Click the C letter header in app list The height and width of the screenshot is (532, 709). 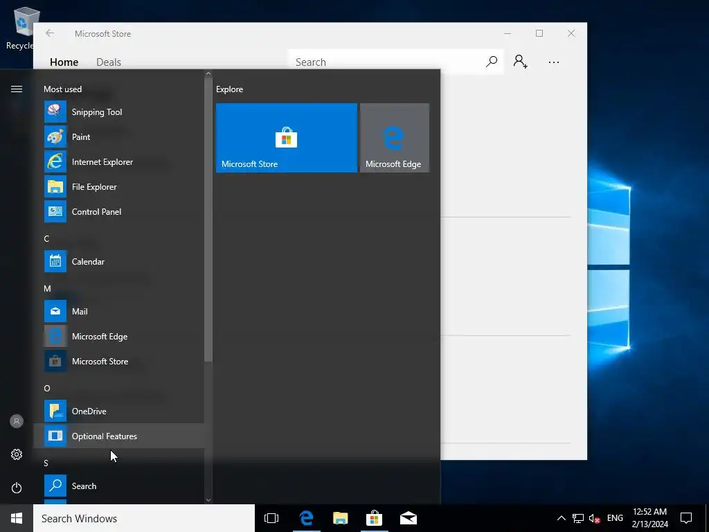[x=46, y=238]
